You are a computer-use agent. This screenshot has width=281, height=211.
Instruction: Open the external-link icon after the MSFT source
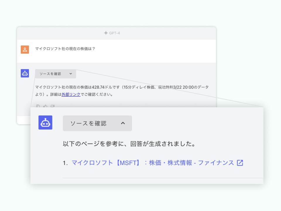pyautogui.click(x=240, y=163)
